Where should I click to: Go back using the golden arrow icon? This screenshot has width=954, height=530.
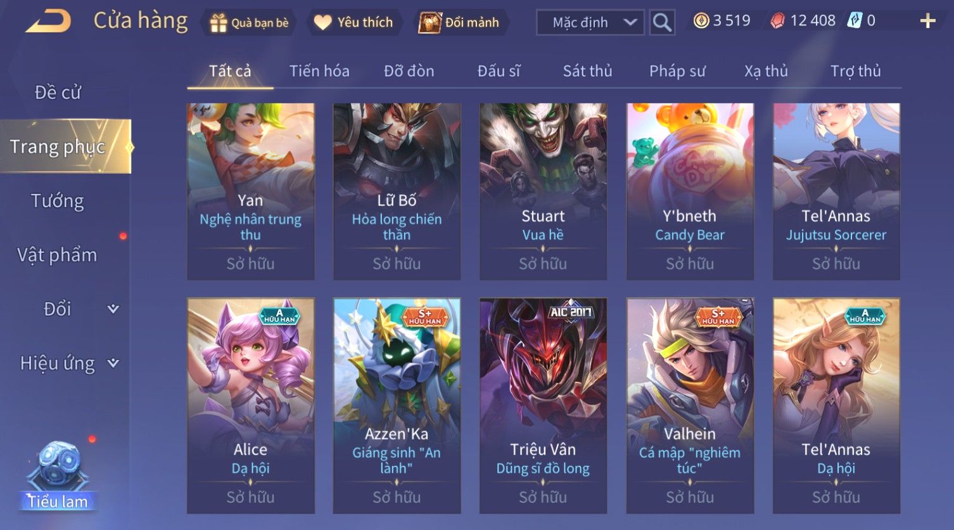click(x=49, y=22)
